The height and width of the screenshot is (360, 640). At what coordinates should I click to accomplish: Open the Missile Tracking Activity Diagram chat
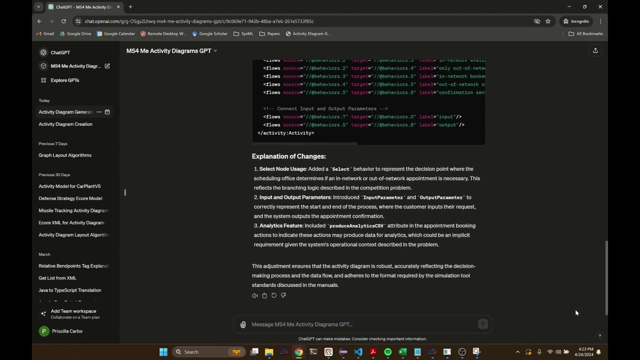click(x=73, y=210)
